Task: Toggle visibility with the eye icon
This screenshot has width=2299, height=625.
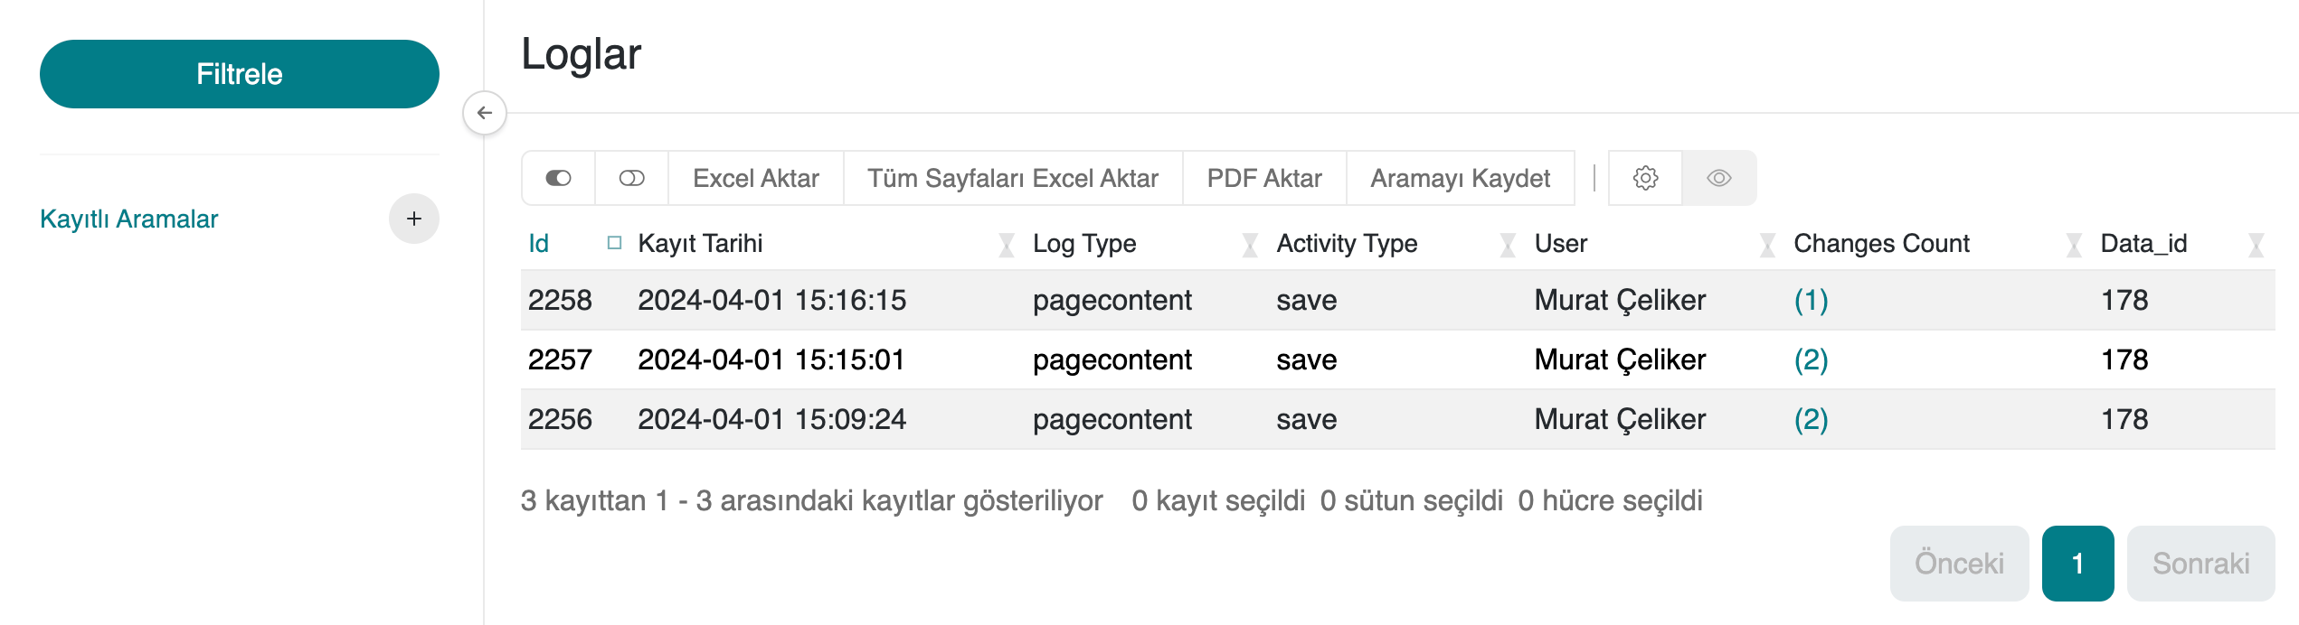Action: click(x=1718, y=178)
